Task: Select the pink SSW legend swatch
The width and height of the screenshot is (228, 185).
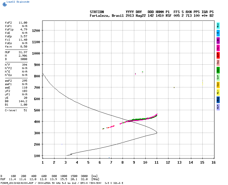Action: click(218, 63)
